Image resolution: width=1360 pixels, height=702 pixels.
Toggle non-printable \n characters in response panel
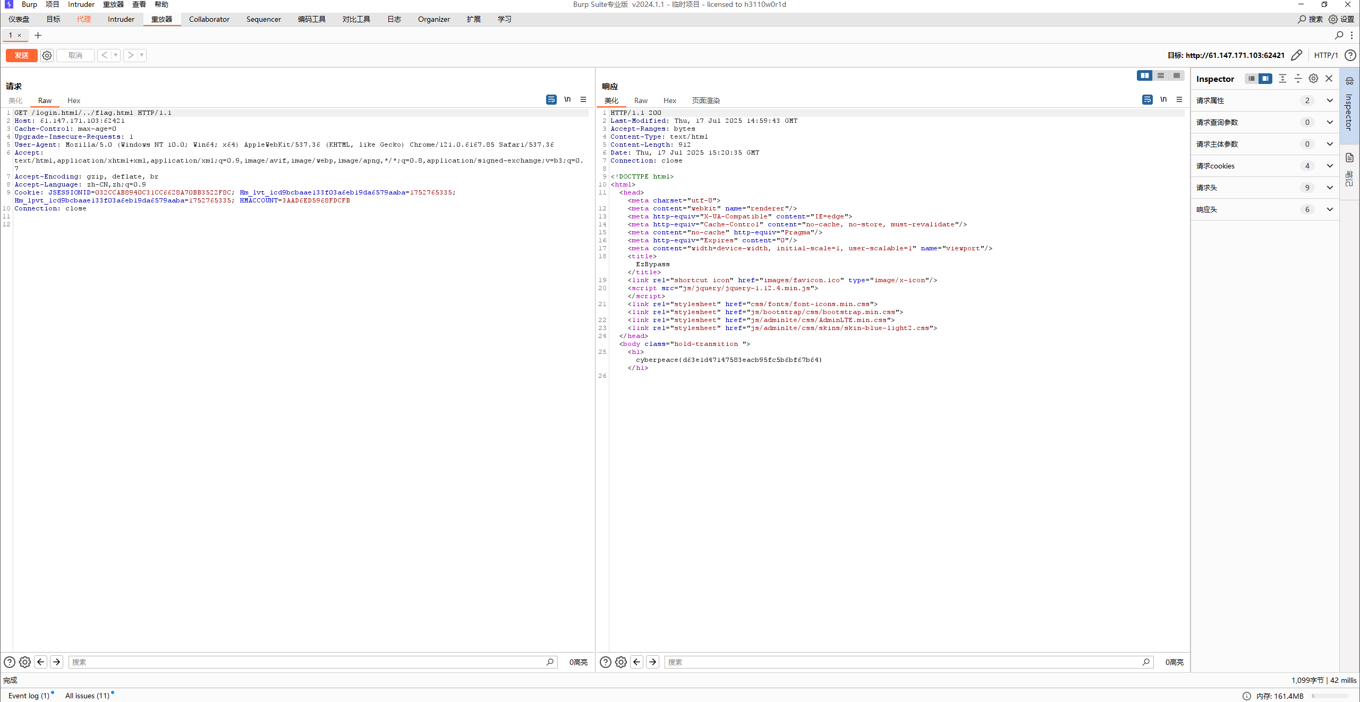[1163, 99]
